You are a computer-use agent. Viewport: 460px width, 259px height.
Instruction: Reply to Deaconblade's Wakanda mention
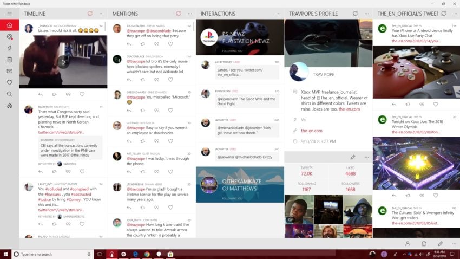(x=129, y=80)
